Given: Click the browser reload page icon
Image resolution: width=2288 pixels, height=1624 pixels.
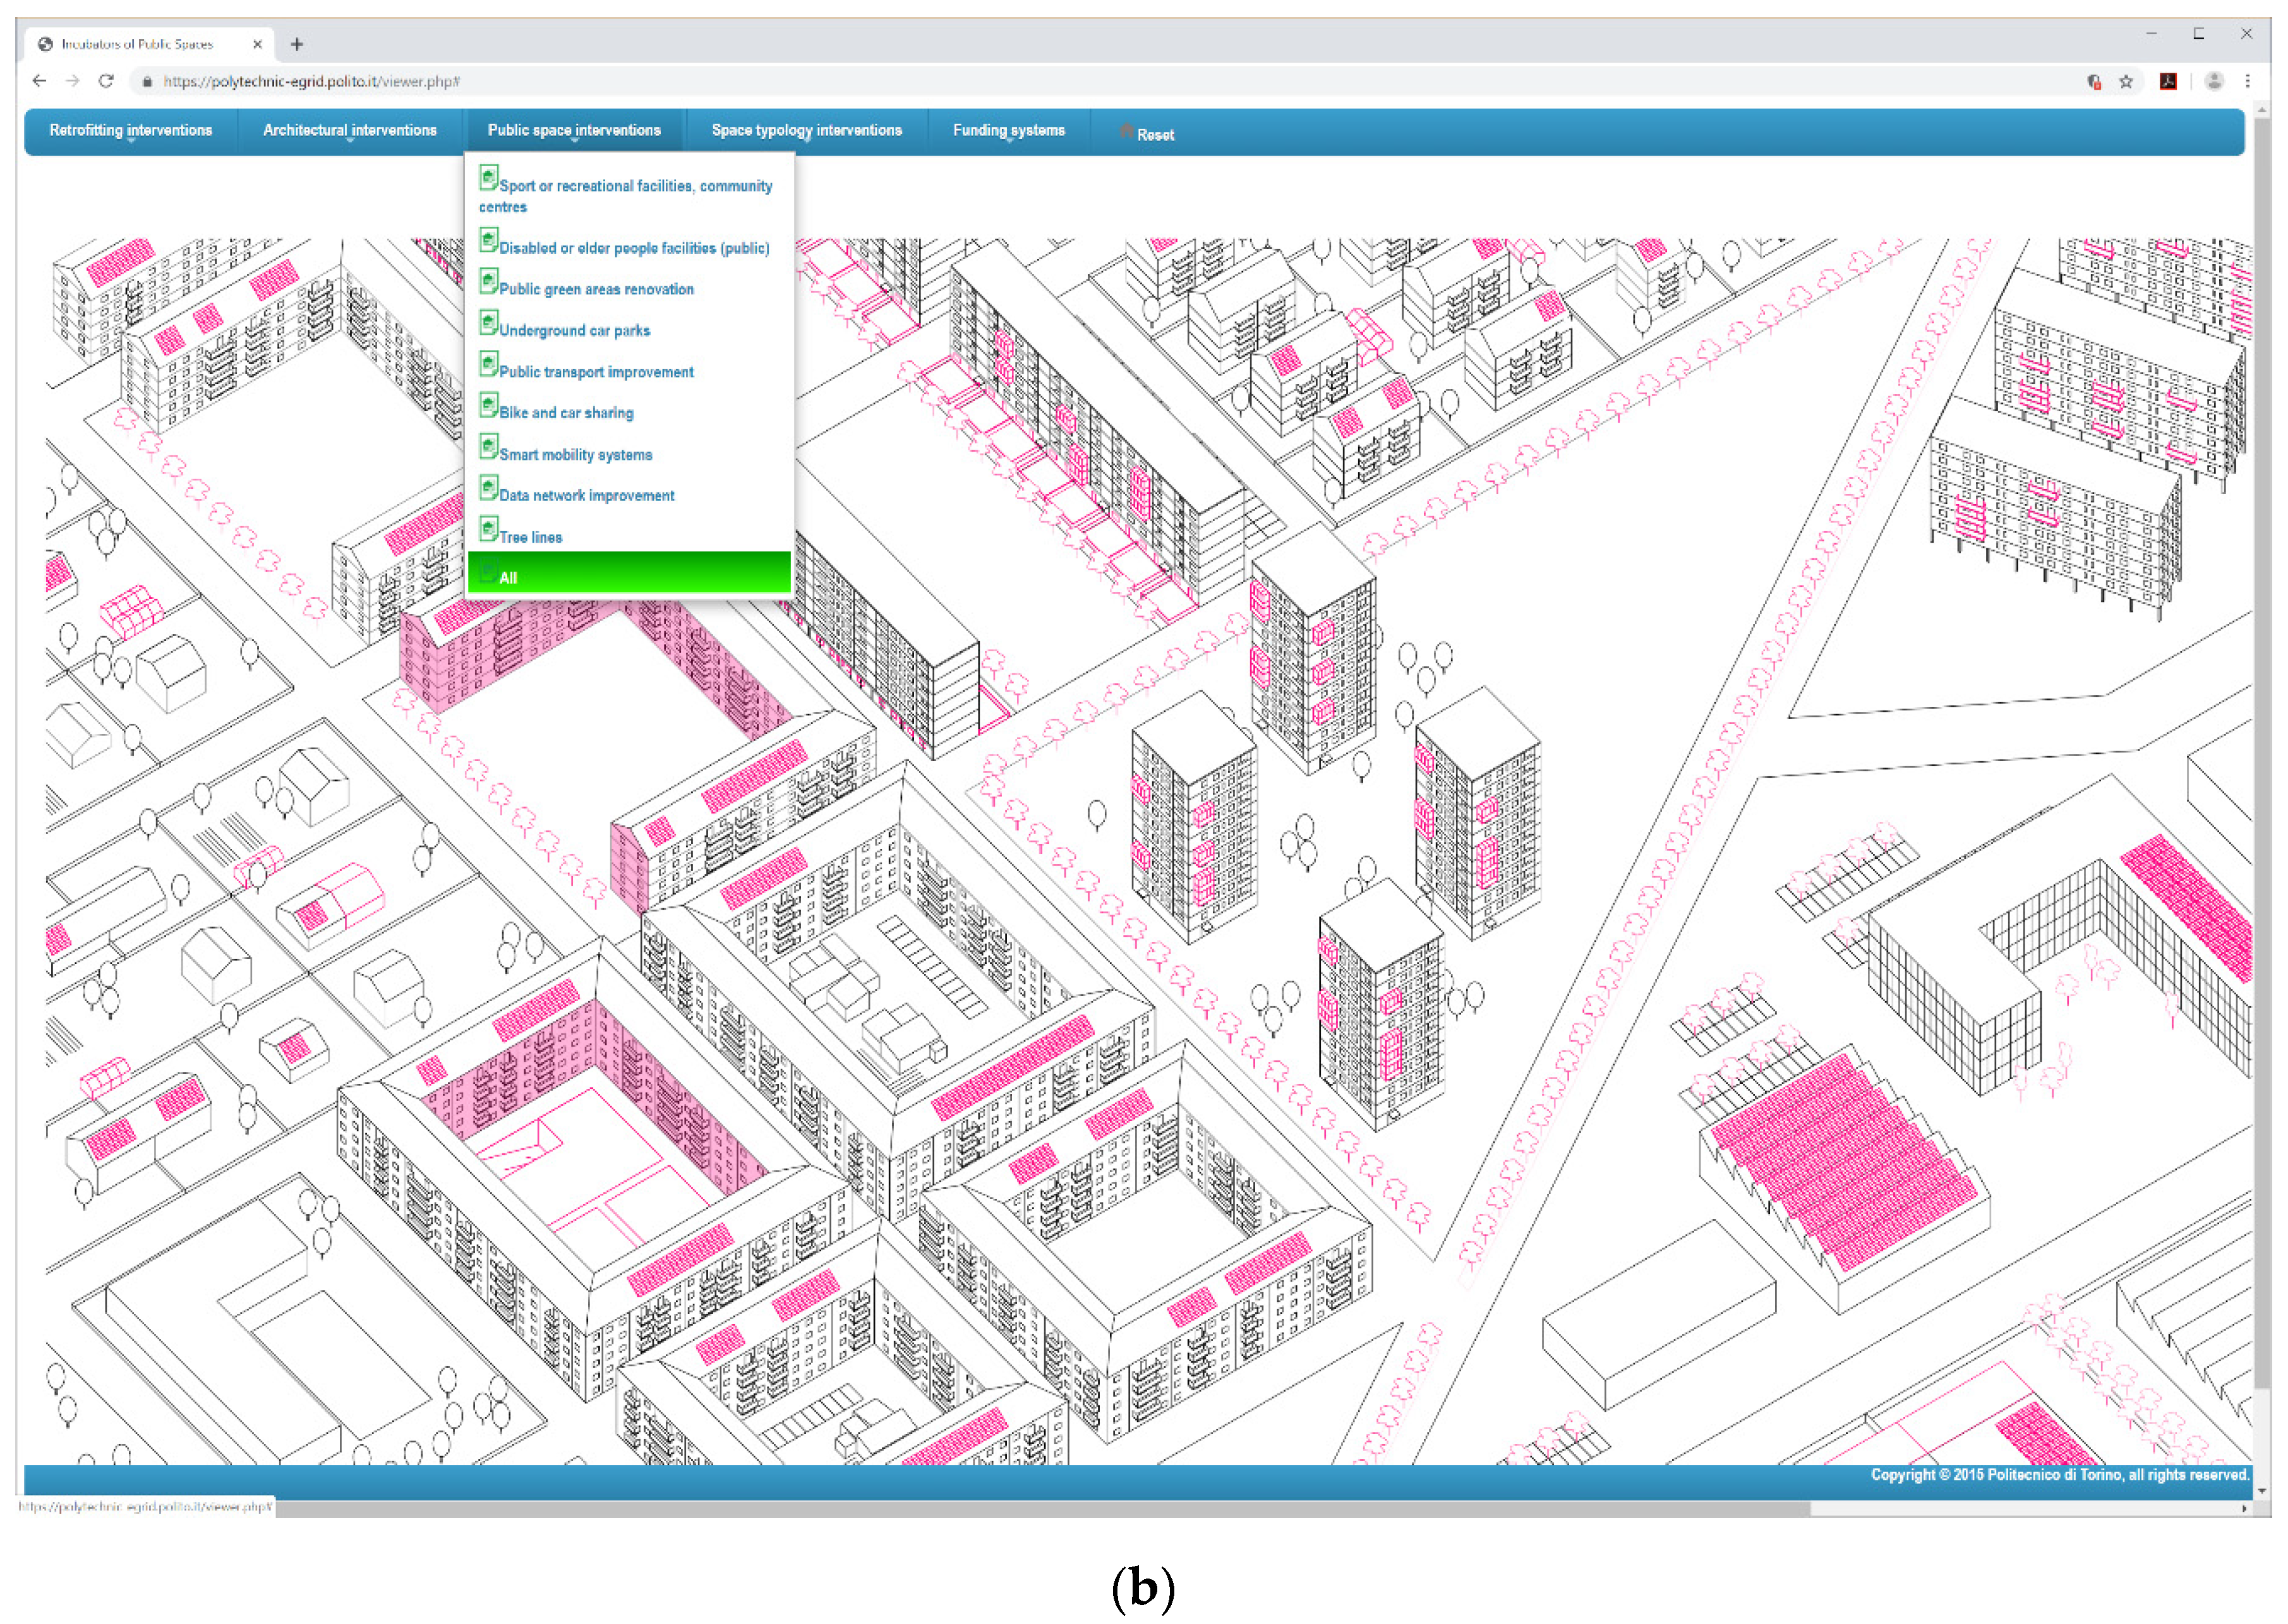Looking at the screenshot, I should pyautogui.click(x=106, y=81).
